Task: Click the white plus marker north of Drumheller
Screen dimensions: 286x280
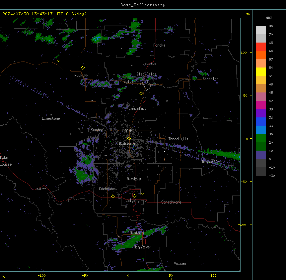Action: (x=203, y=125)
